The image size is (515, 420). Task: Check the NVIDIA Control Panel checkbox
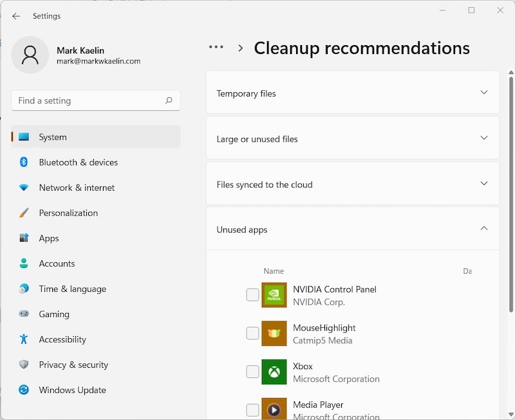[252, 295]
